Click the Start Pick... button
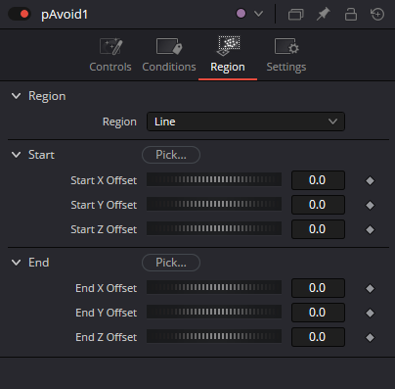Screen dimensions: 395x389 (171, 155)
